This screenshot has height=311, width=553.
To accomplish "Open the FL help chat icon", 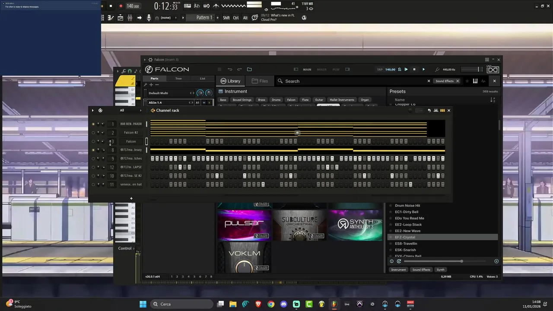I will pyautogui.click(x=255, y=17).
